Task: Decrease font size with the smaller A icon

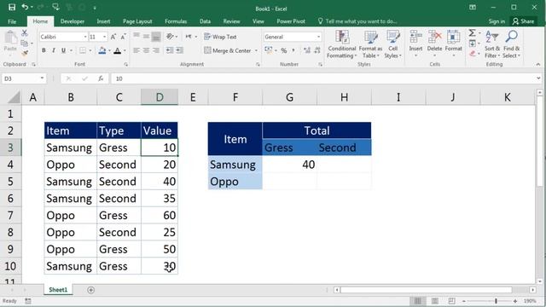Action: [x=123, y=37]
